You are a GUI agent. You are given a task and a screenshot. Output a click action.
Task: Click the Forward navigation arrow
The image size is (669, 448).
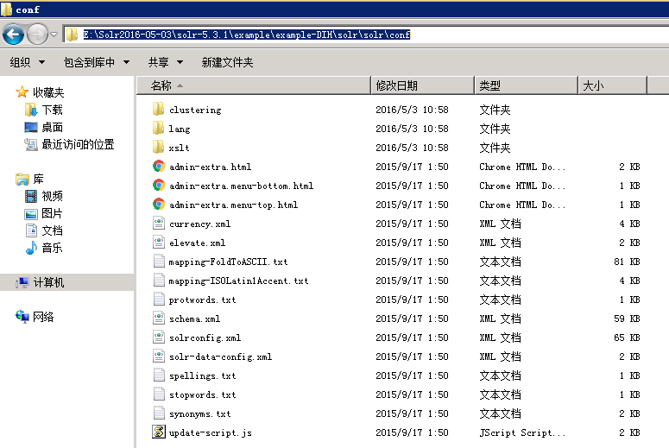point(37,35)
